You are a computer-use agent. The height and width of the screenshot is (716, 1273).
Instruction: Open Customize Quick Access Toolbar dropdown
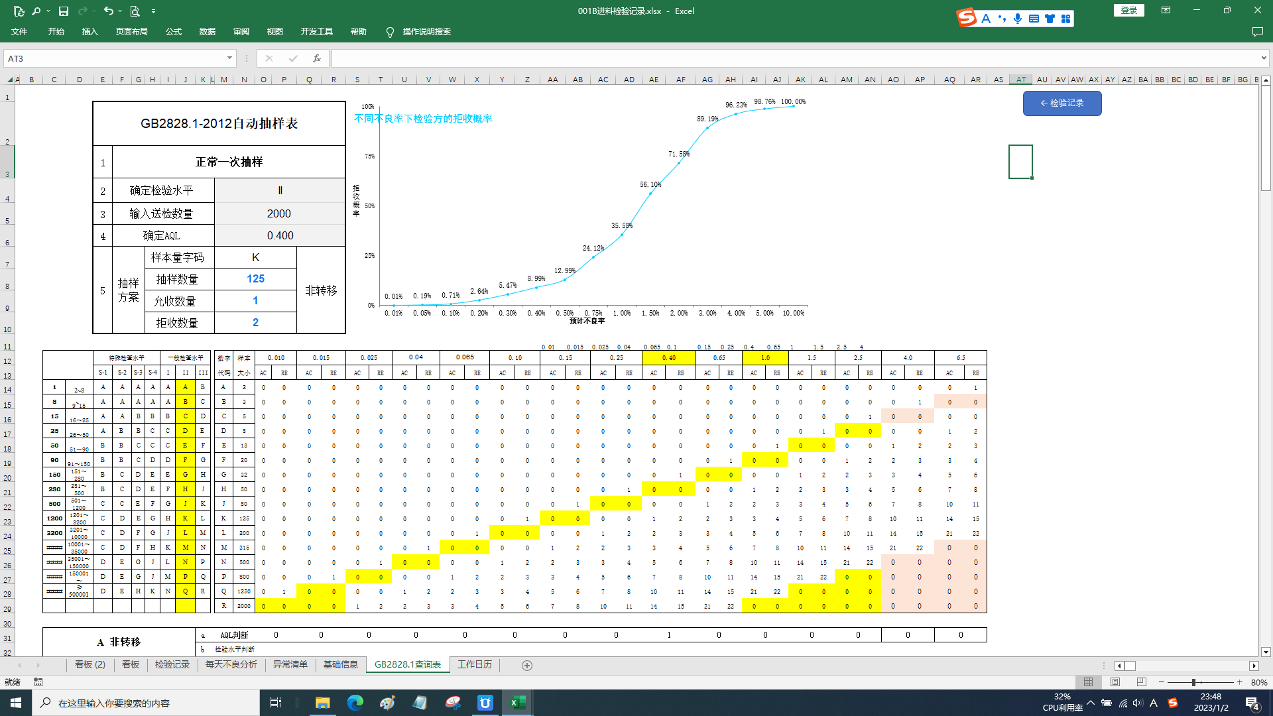(x=153, y=11)
